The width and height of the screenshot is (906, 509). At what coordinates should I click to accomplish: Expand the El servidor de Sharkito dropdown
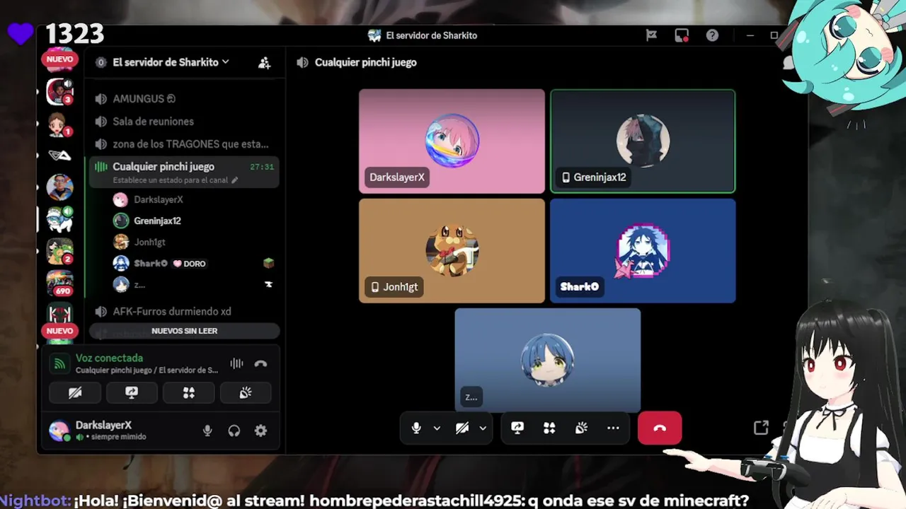coord(171,62)
